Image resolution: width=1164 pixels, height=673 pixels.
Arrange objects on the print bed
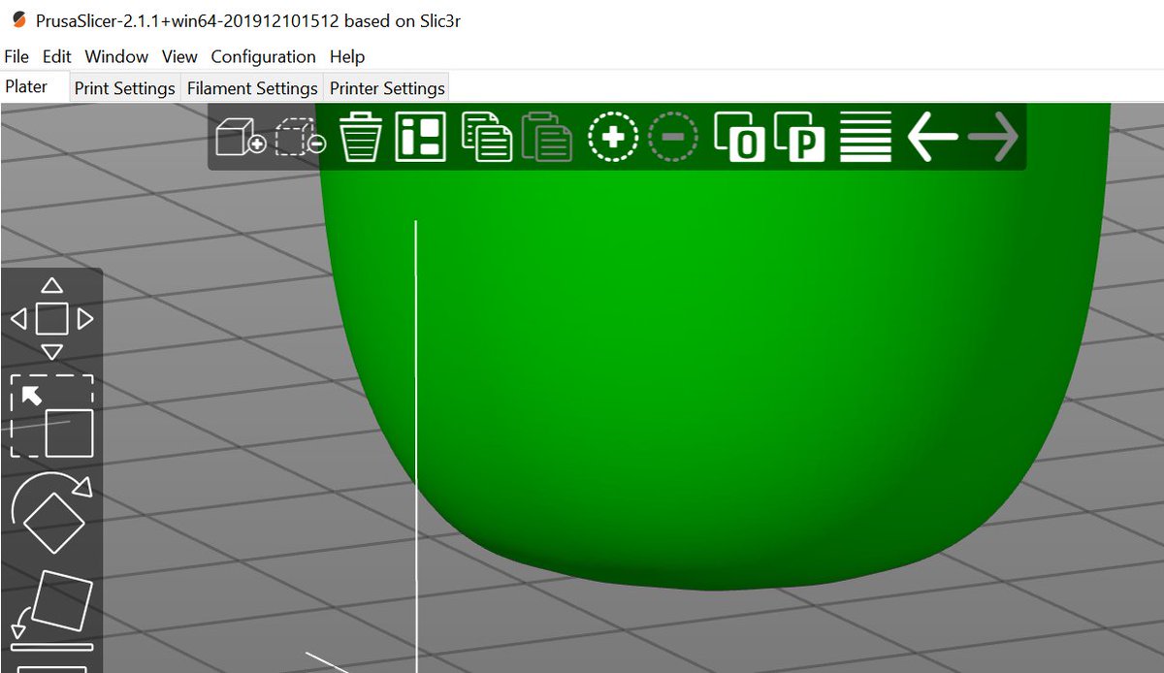[x=420, y=137]
